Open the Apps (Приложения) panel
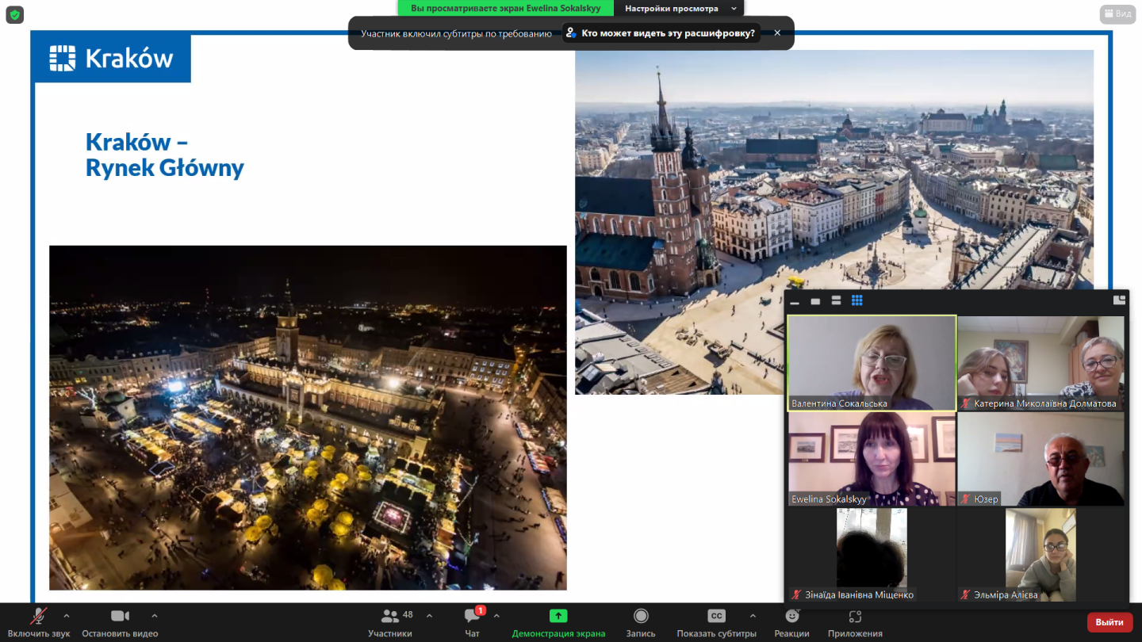Screen dimensions: 1142x642 pos(855,617)
